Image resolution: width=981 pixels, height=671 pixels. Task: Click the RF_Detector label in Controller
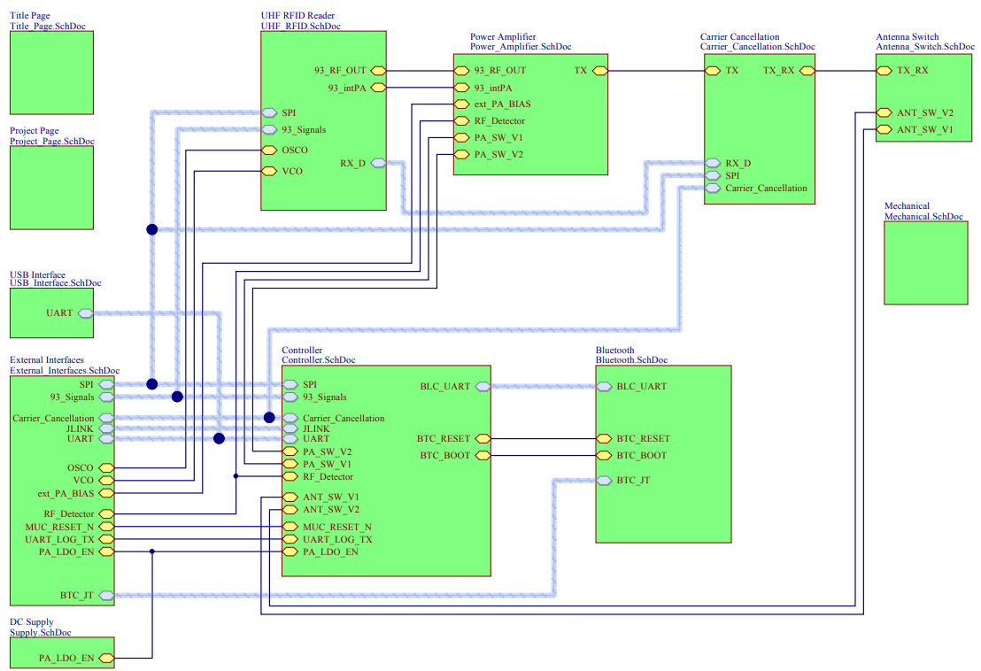[328, 477]
